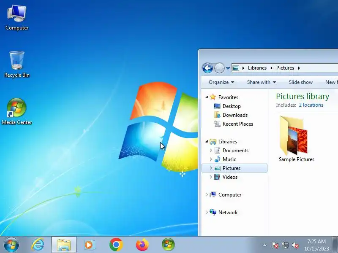Expand Network in navigation pane
The image size is (338, 253).
[207, 213]
